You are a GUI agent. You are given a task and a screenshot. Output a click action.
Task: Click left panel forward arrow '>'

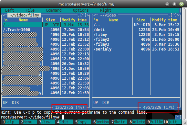[88, 15]
